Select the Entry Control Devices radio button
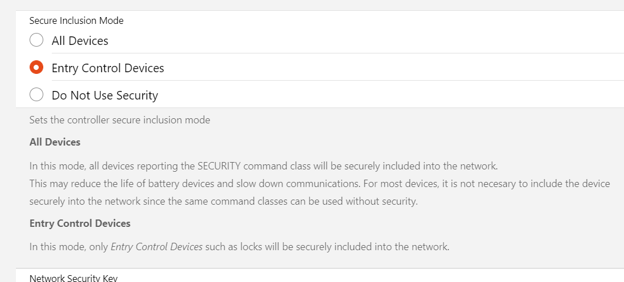 [36, 68]
